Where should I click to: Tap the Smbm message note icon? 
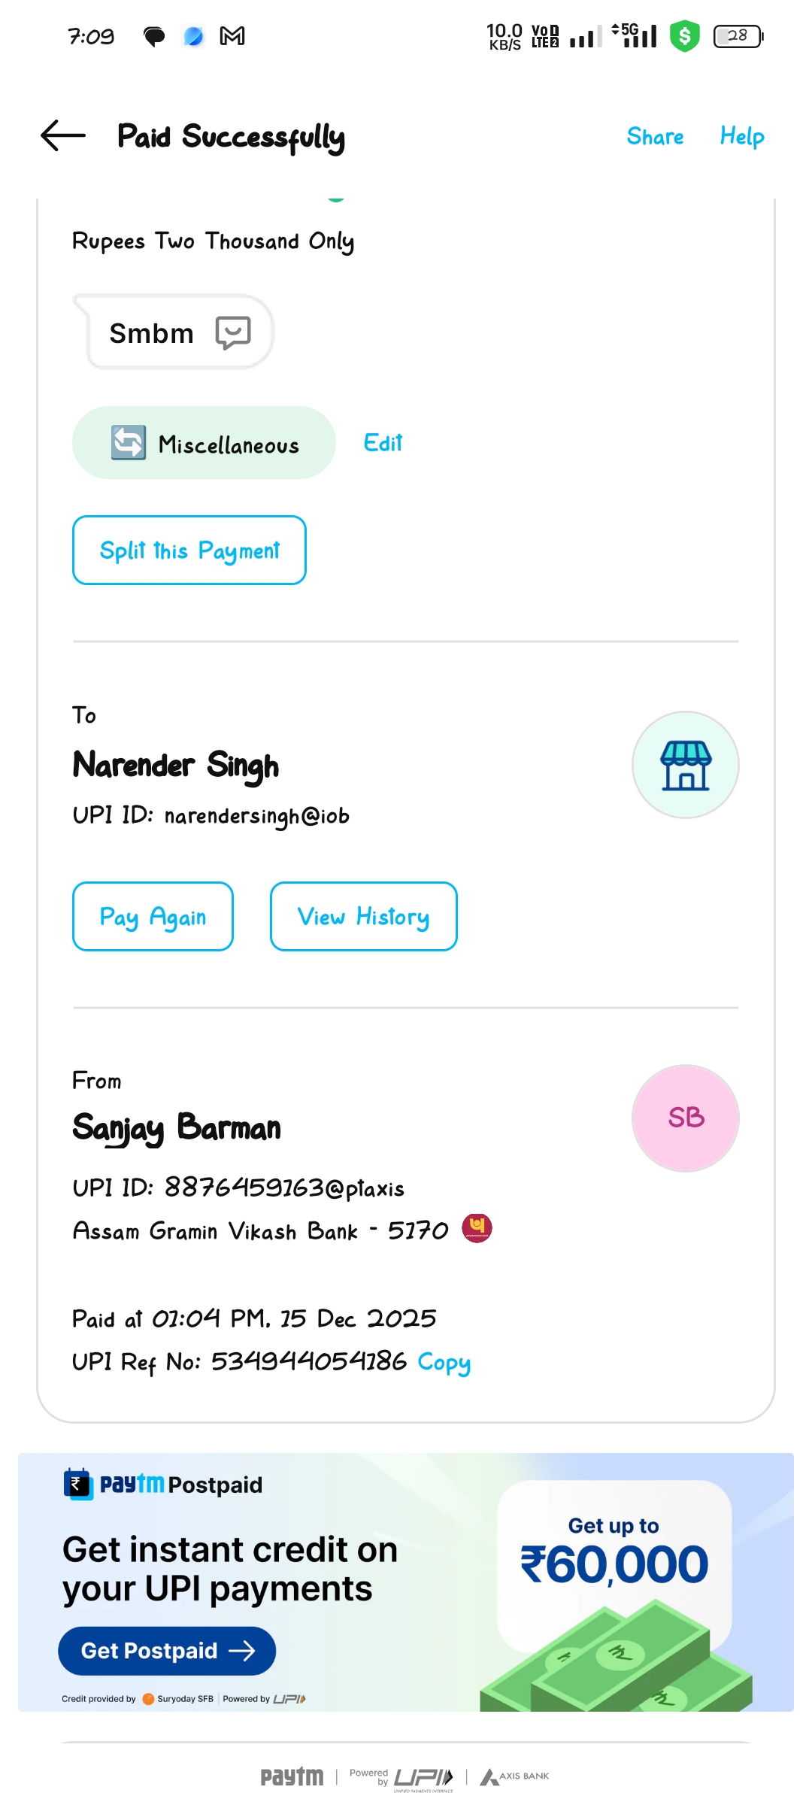click(x=233, y=332)
